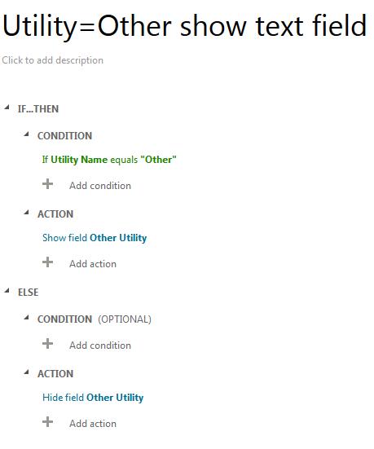Viewport: 374px width, 449px height.
Task: Add condition under the ELSE block
Action: pyautogui.click(x=100, y=346)
